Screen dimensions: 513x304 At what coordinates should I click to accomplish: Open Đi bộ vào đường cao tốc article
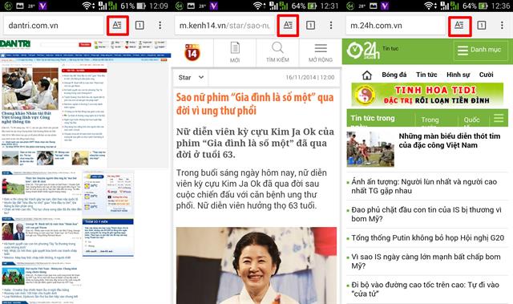click(425, 289)
